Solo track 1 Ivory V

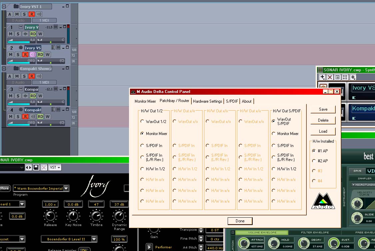(x=18, y=34)
